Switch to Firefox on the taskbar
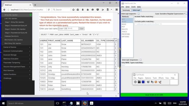 (x=85, y=103)
